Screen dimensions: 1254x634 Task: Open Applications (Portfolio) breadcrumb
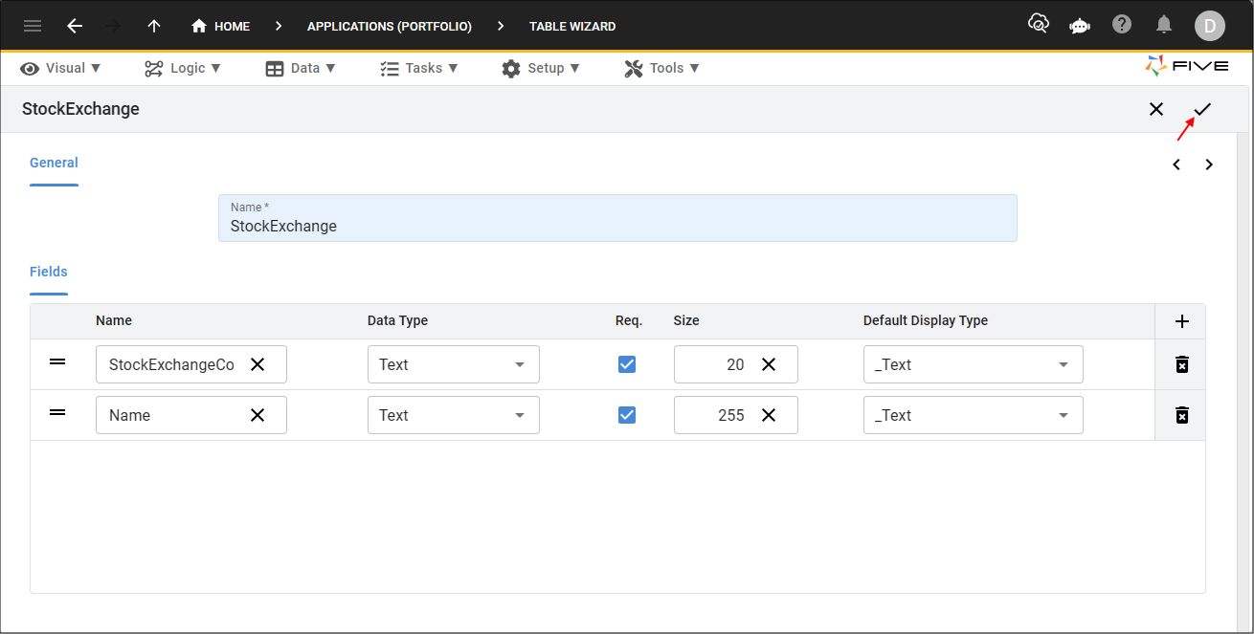click(390, 26)
